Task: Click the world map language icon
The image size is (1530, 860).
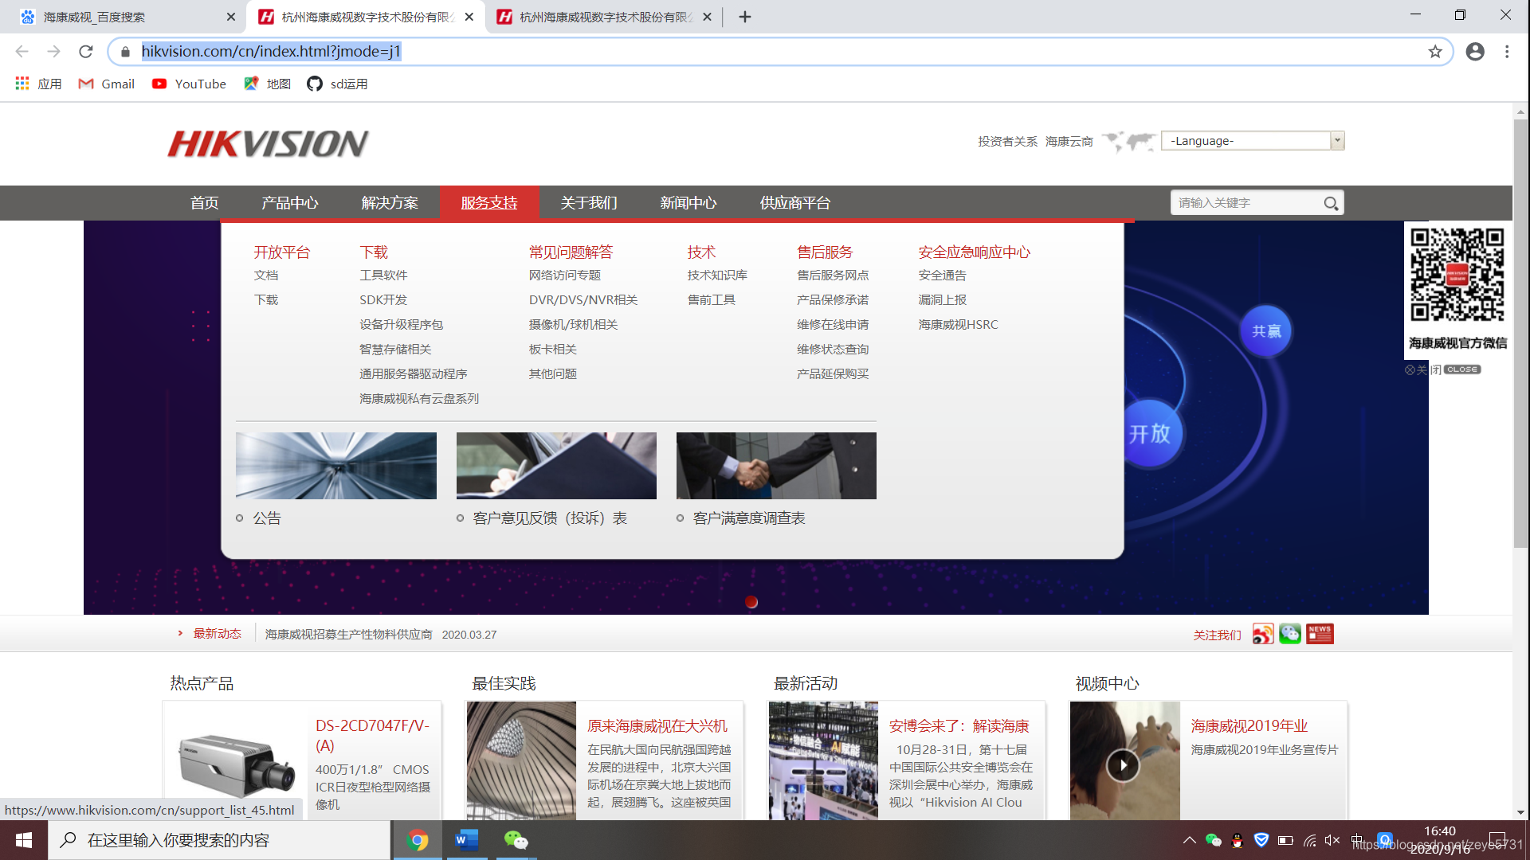Action: (1128, 140)
